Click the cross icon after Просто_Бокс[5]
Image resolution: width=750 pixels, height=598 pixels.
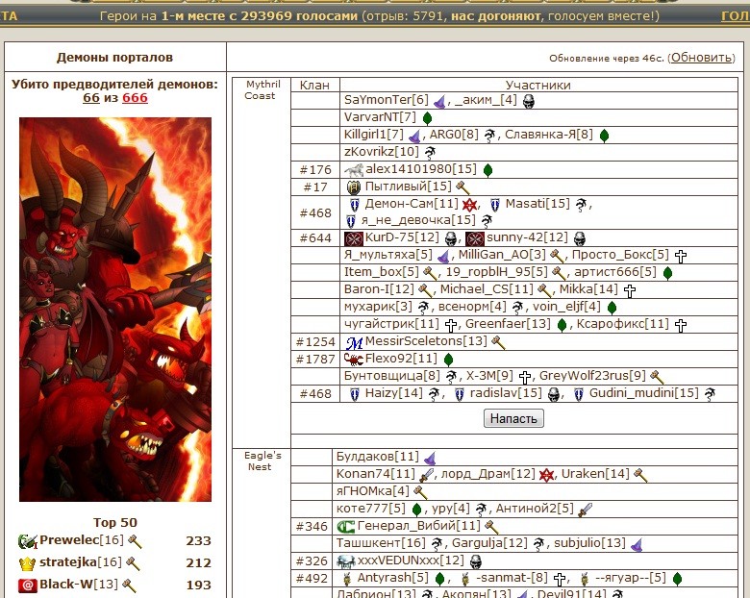(x=680, y=256)
